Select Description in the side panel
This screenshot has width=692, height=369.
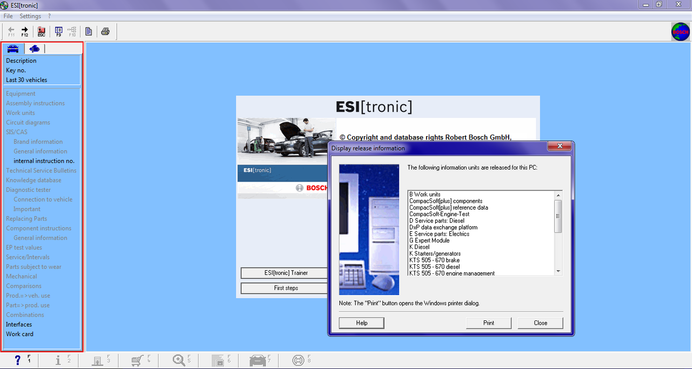tap(21, 61)
